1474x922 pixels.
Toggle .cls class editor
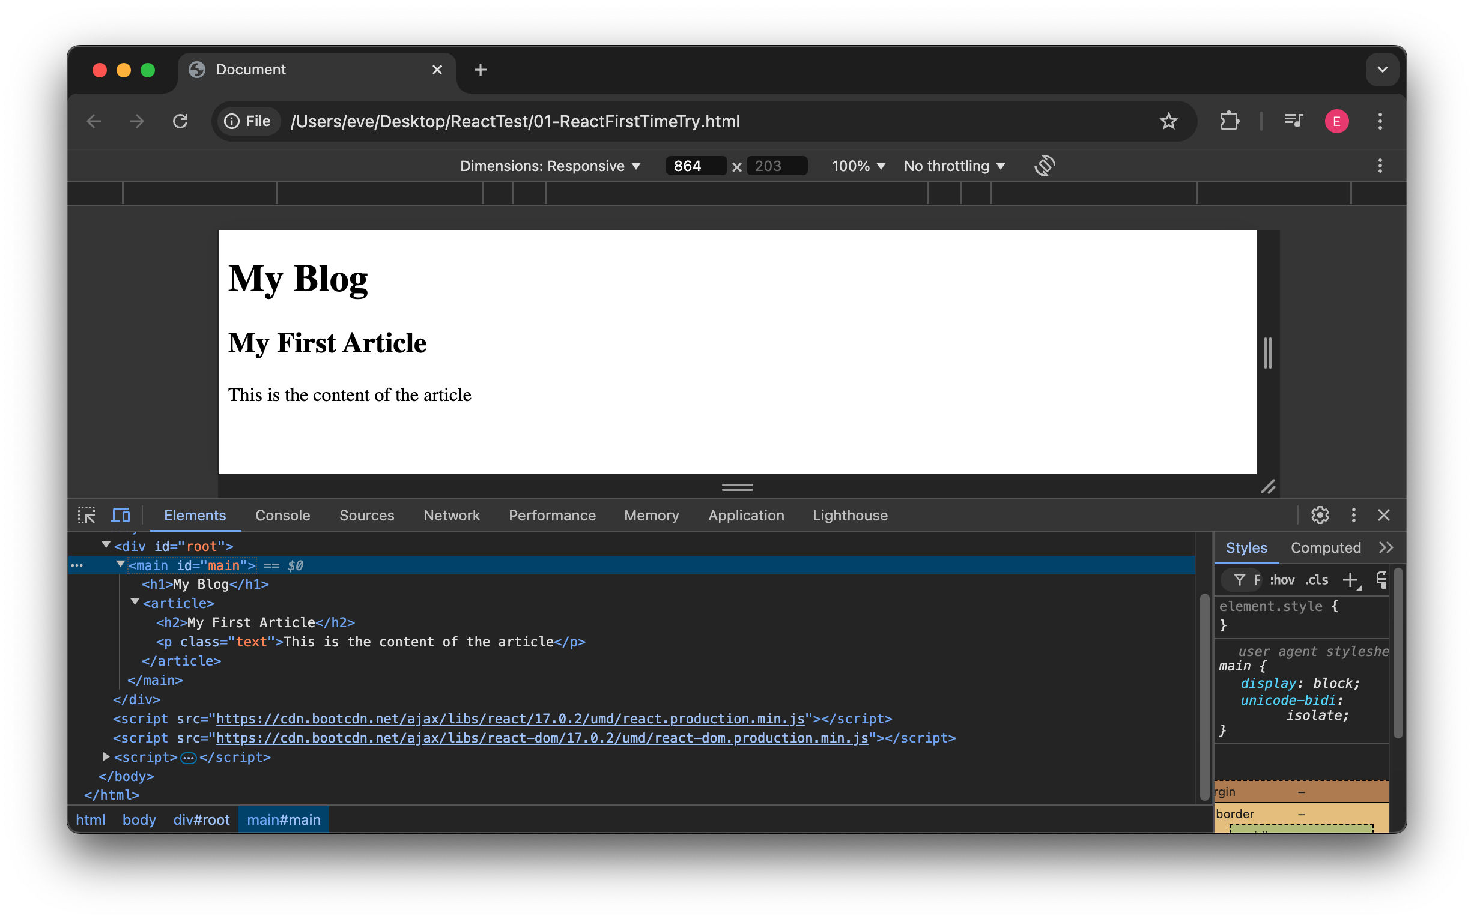click(1317, 580)
